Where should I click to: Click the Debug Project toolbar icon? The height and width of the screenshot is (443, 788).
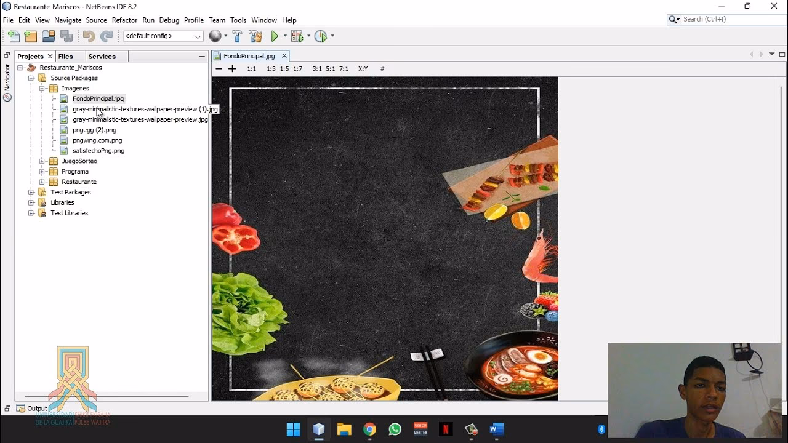point(297,36)
